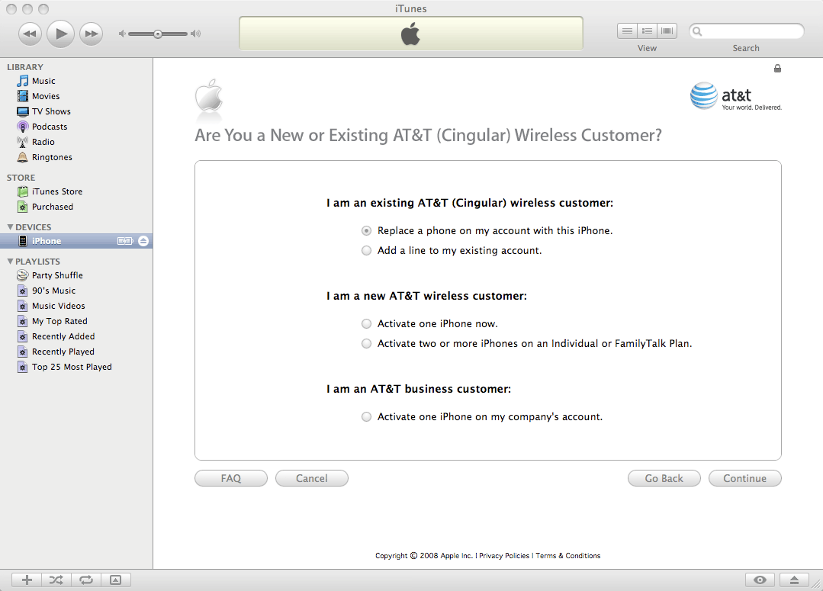
Task: Open Top 25 Most Played playlist
Action: click(76, 366)
